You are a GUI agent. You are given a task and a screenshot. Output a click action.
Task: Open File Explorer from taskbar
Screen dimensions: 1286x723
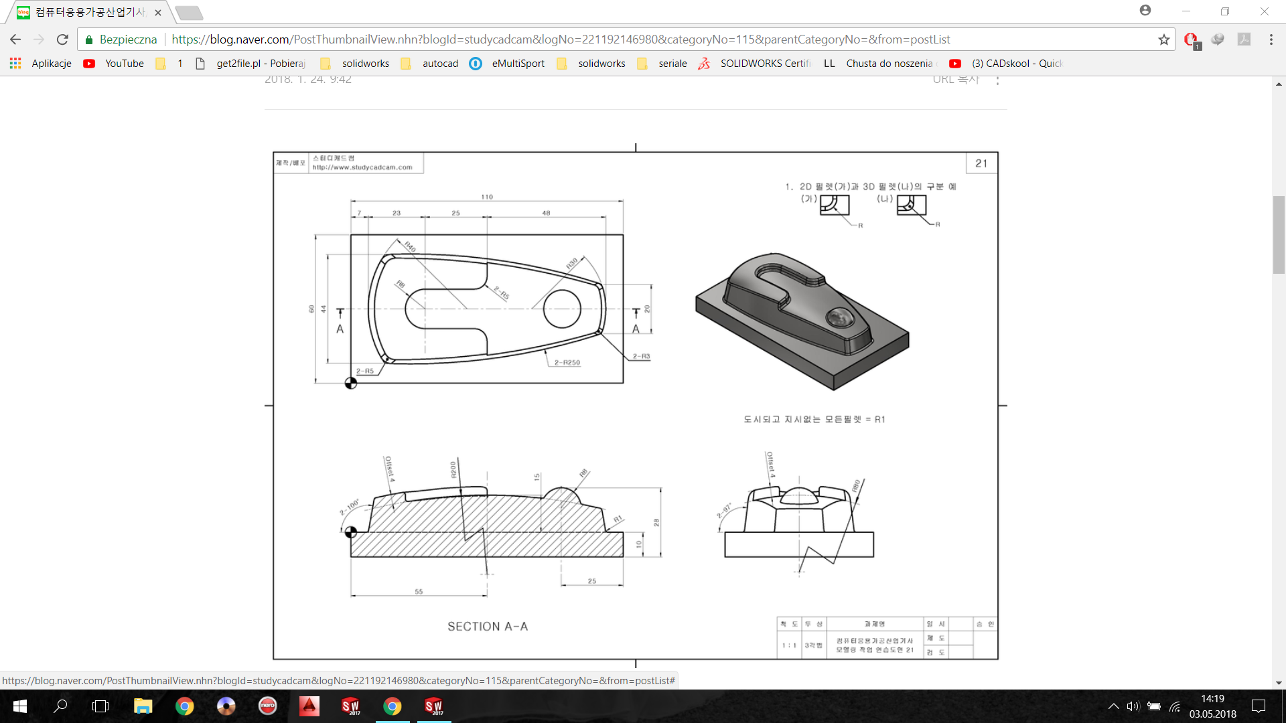(x=143, y=706)
